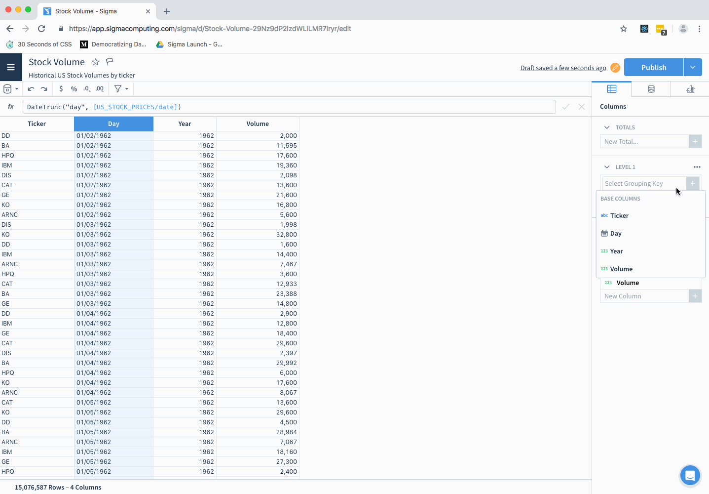Image resolution: width=709 pixels, height=494 pixels.
Task: Open a new browser tab
Action: (x=167, y=11)
